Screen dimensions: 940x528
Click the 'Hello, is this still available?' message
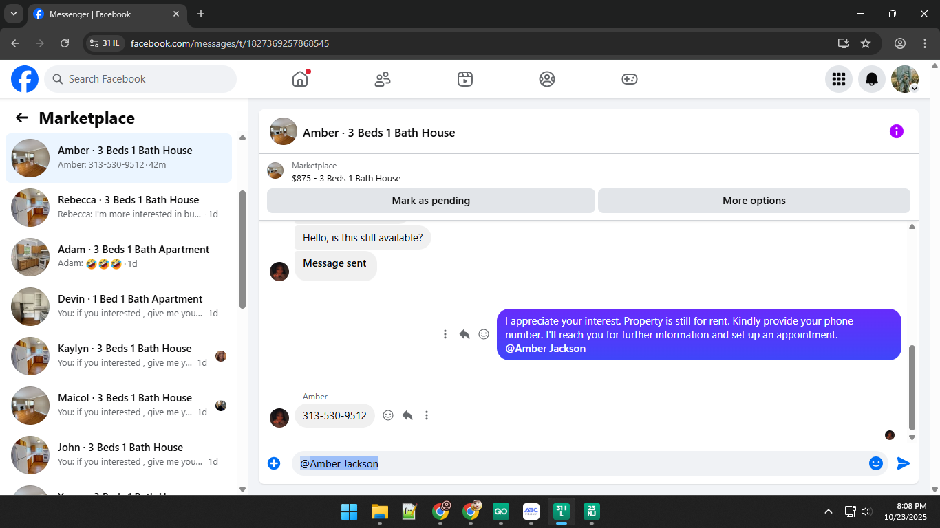coord(363,238)
